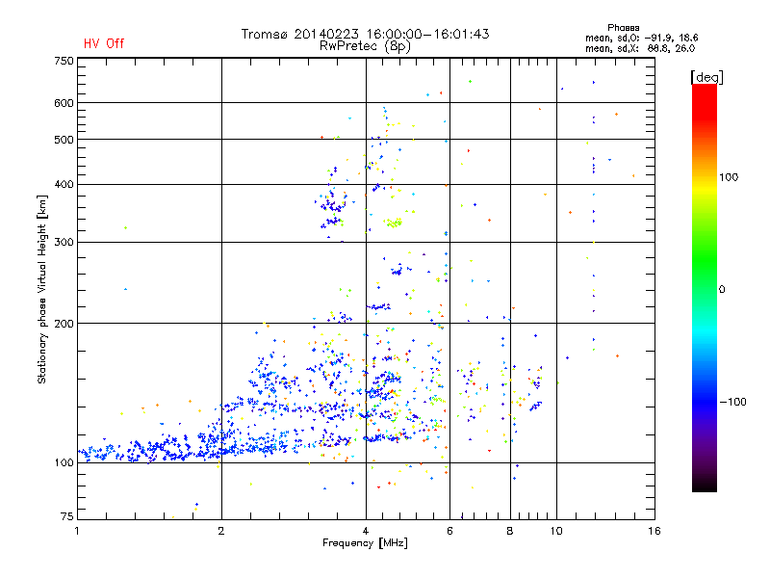The height and width of the screenshot is (578, 770).
Task: Click the y-axis tick label '200'
Action: 64,324
